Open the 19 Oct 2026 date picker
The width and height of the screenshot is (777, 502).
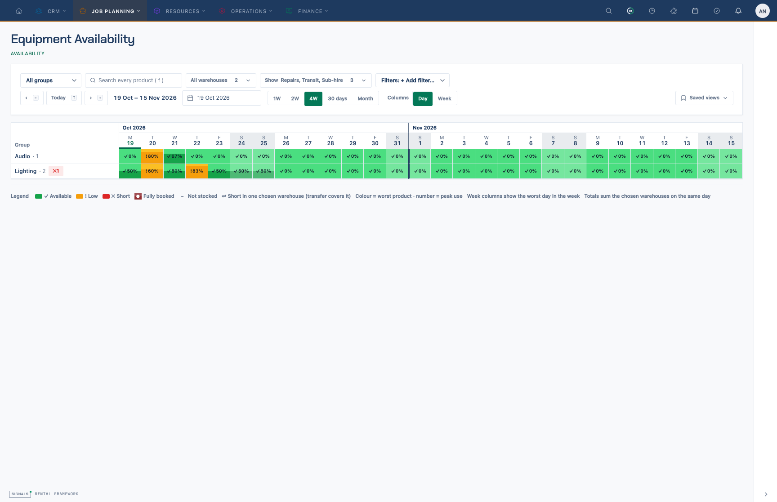click(222, 98)
